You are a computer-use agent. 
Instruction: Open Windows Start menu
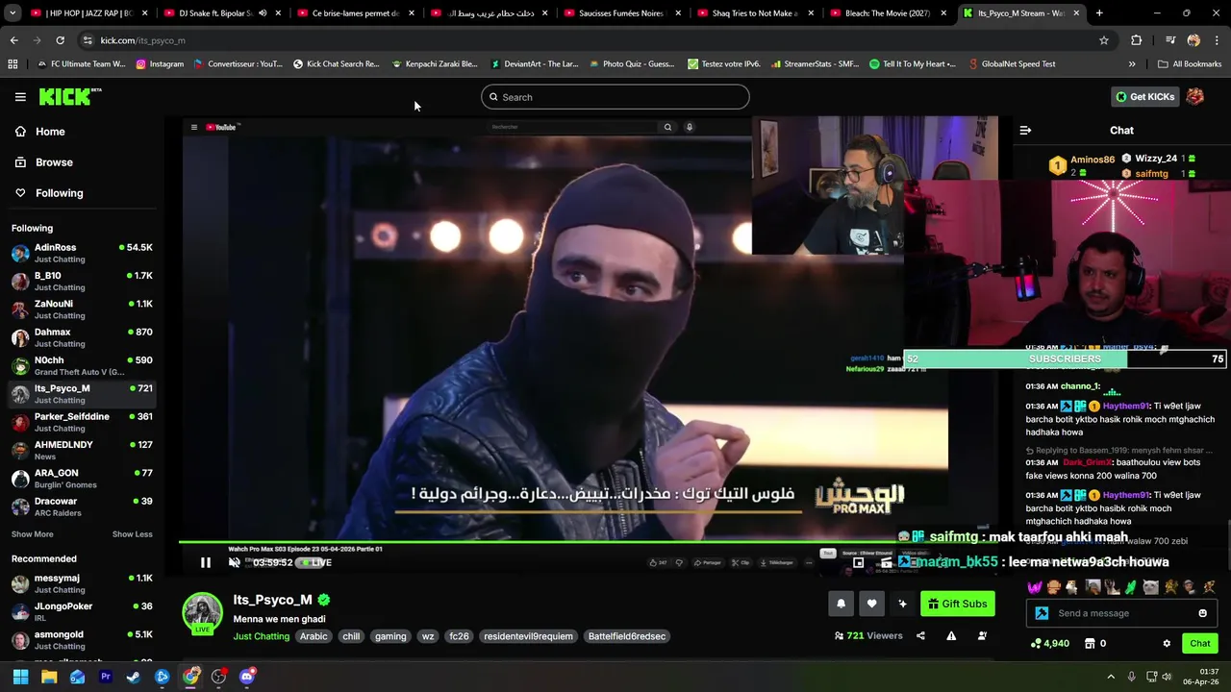coord(20,677)
